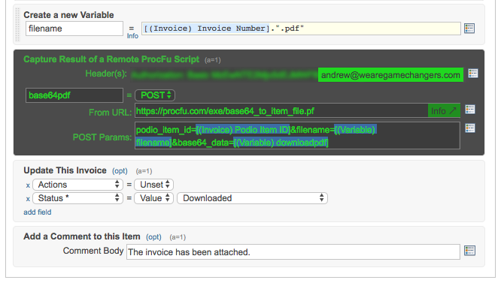The height and width of the screenshot is (283, 501).
Task: Open token picker icon beside From URL field
Action: (x=469, y=110)
